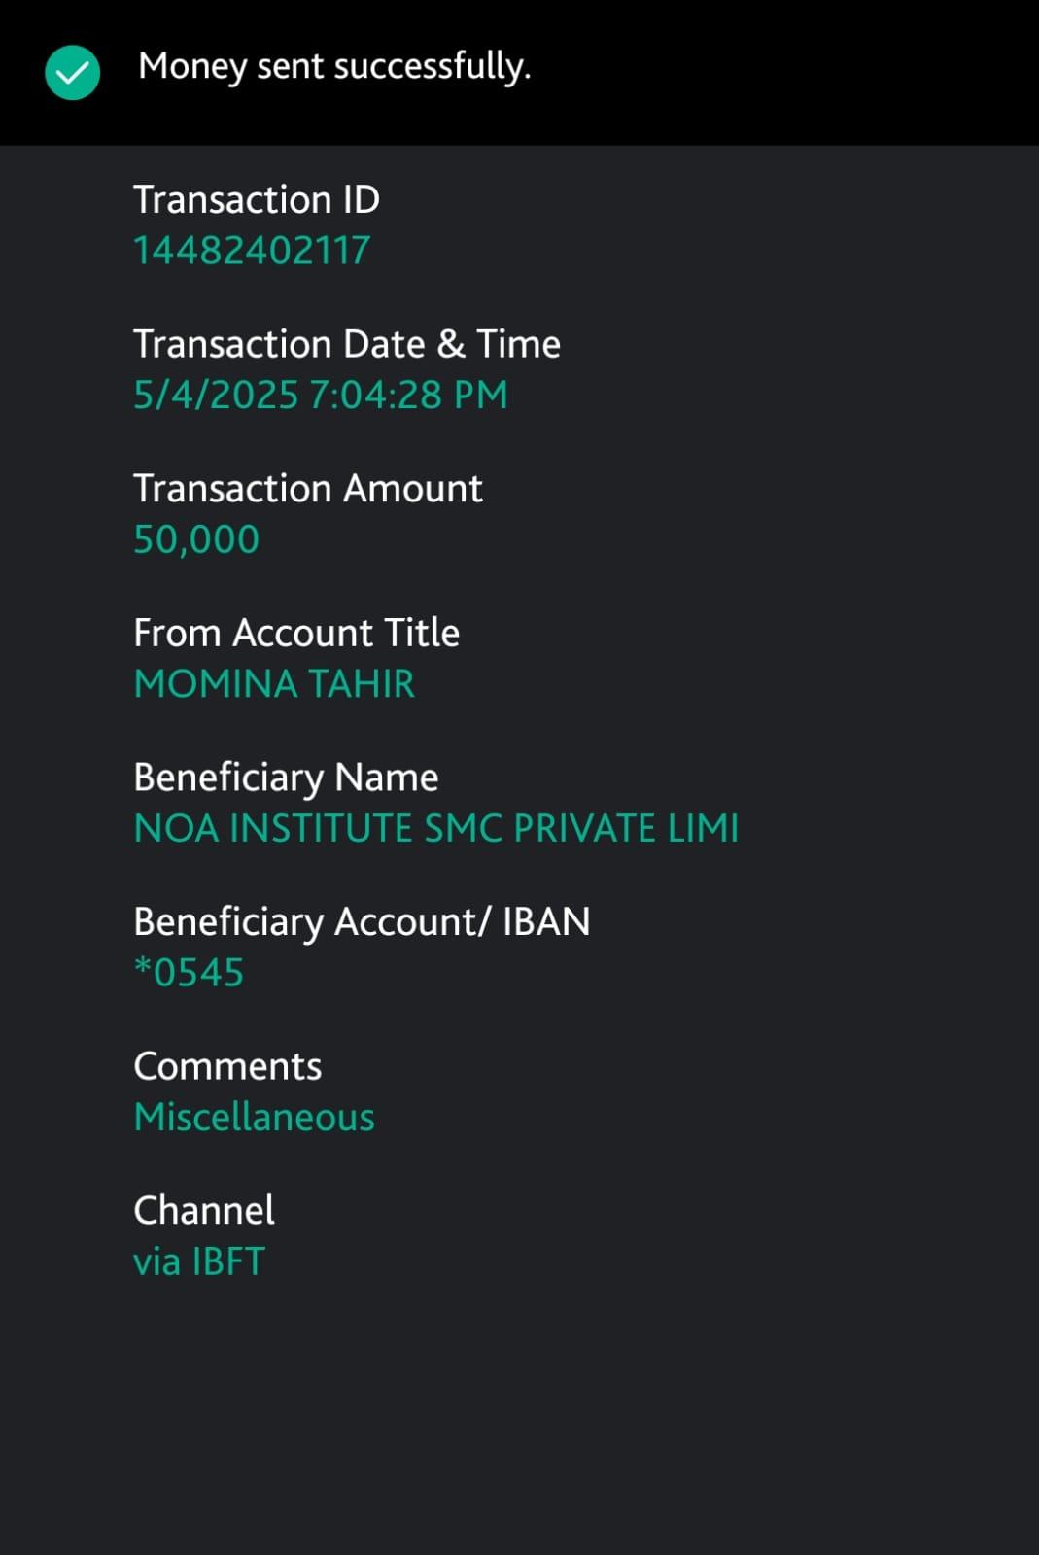The image size is (1039, 1555).
Task: Click masked account number *0545
Action: [x=189, y=973]
